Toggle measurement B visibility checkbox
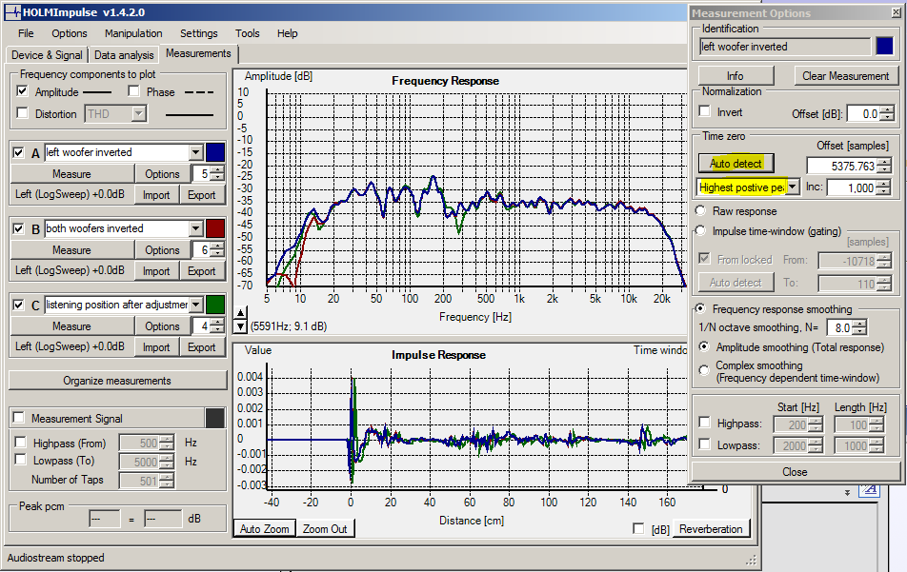Viewport: 907px width, 572px height. click(18, 228)
